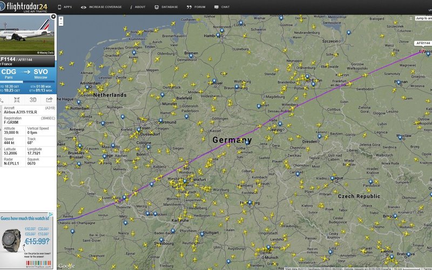Click the fit-route-to-screen icon beside 3D
Viewport: 432px width, 270px height.
17,100
